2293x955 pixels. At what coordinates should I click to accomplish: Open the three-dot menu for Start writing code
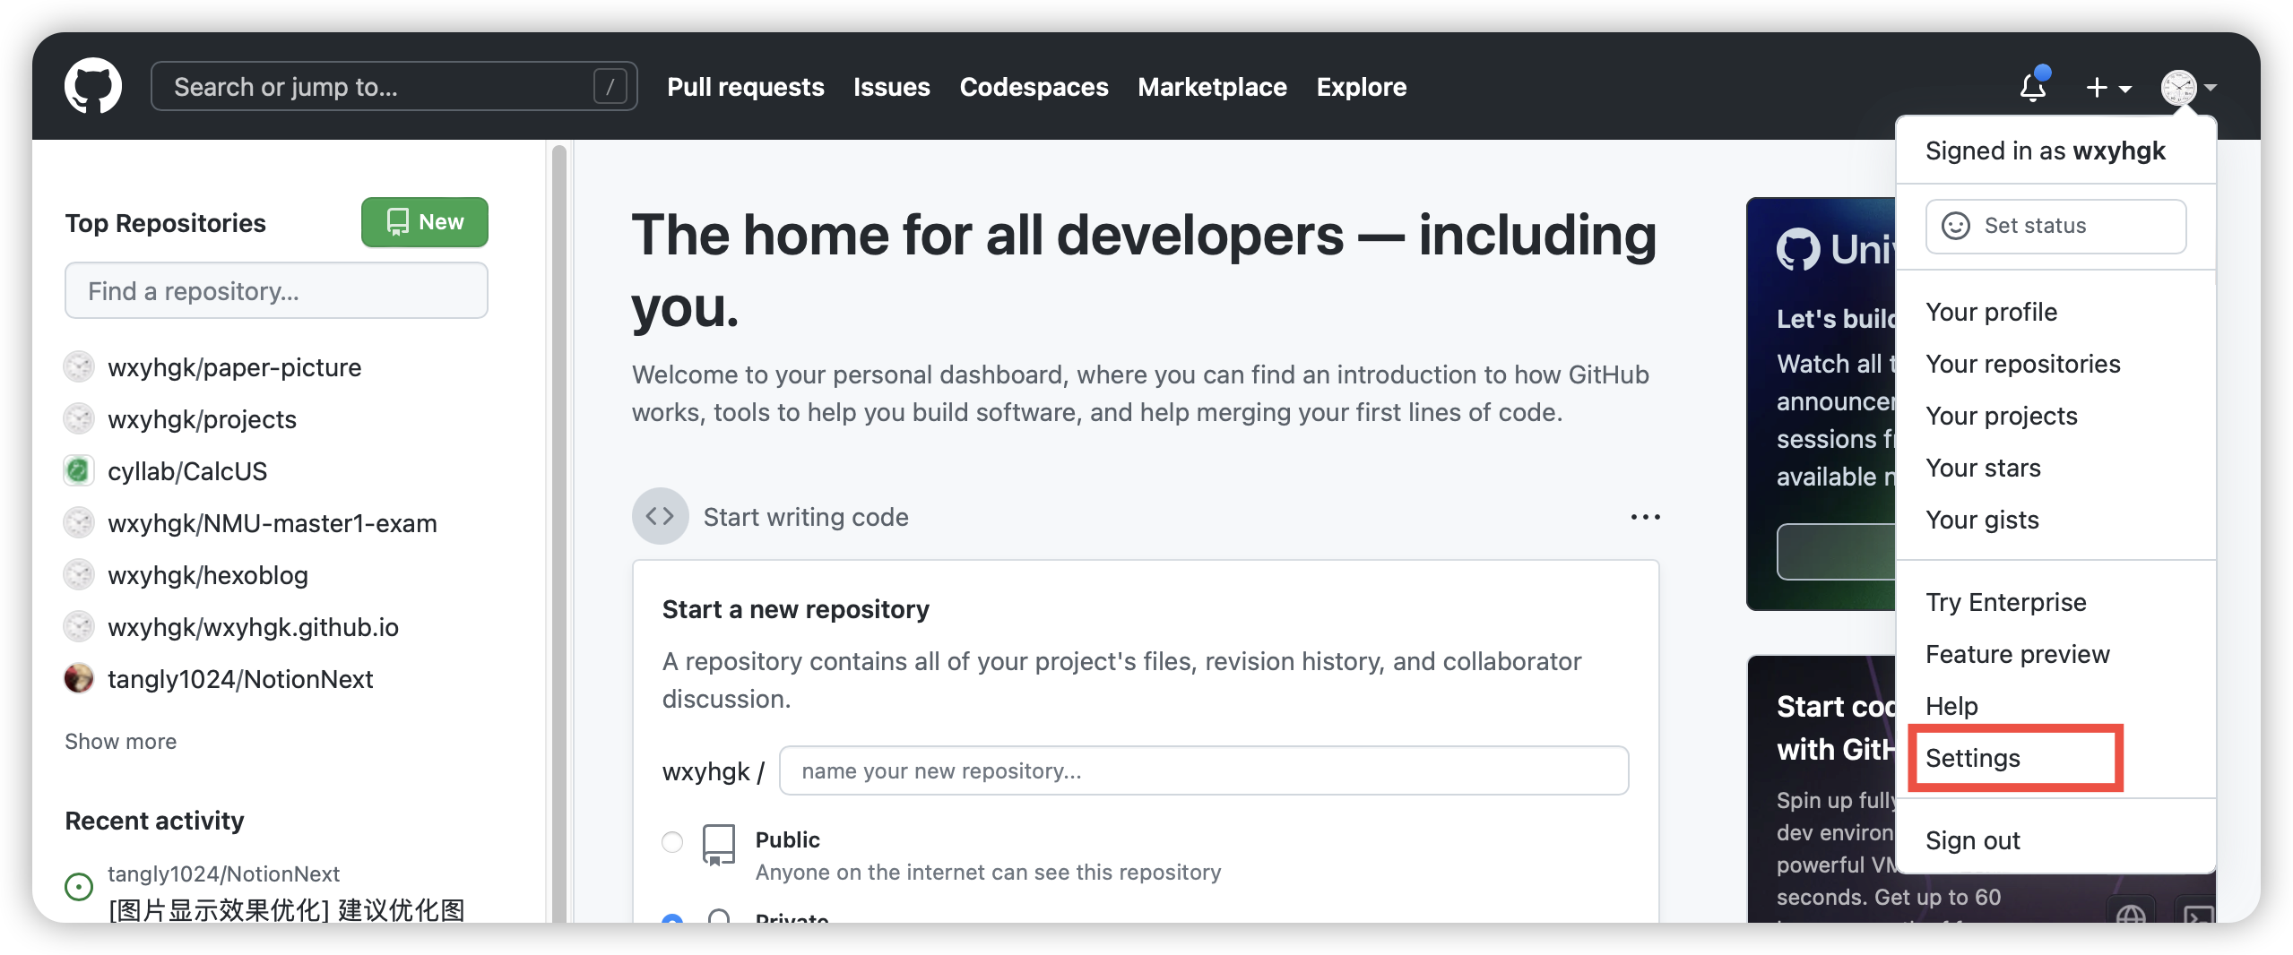click(x=1645, y=517)
